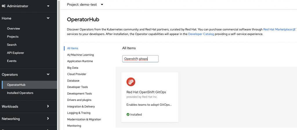Click the sidebar vertical scrollbar
Viewport: 297px width, 130px height.
59,65
